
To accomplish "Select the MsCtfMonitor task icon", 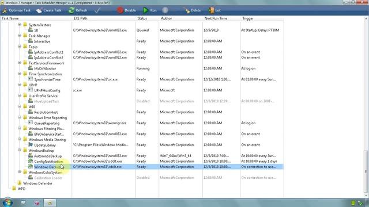I will click(31, 68).
